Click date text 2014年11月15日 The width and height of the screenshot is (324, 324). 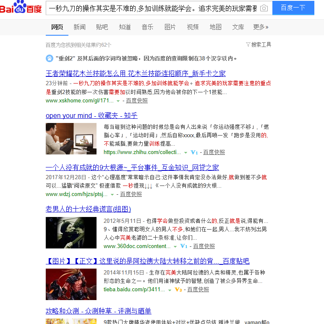[x=124, y=272]
